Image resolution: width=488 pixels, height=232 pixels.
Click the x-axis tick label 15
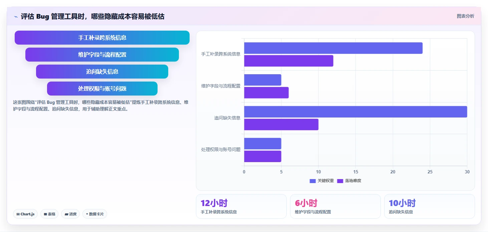pyautogui.click(x=355, y=172)
